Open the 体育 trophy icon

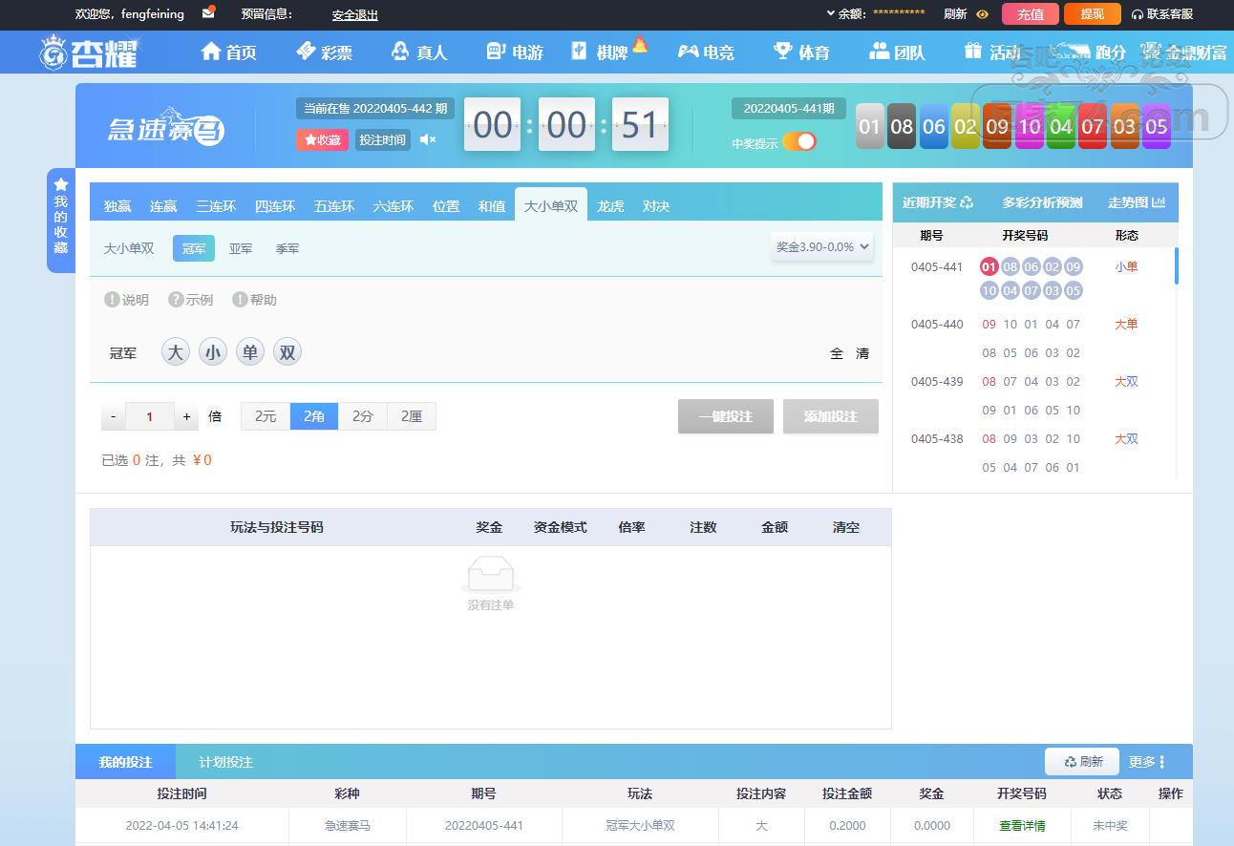pyautogui.click(x=783, y=52)
